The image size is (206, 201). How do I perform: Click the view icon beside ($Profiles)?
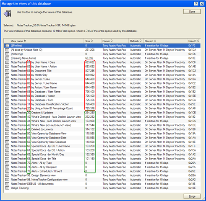7,46
